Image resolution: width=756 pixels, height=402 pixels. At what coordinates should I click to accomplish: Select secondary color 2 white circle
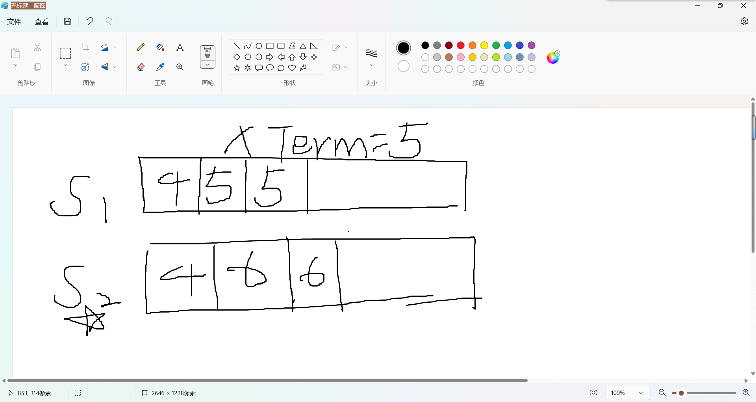[x=404, y=66]
